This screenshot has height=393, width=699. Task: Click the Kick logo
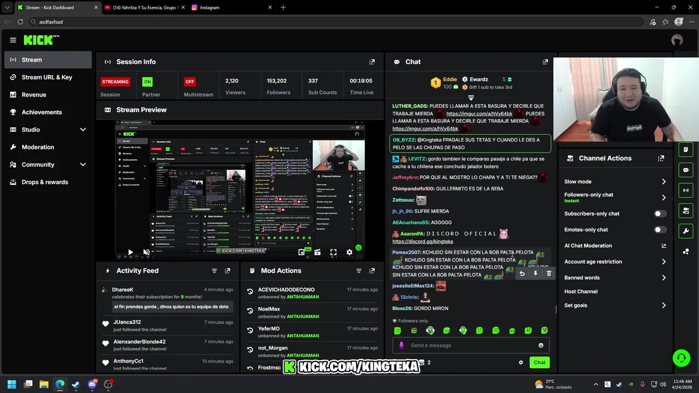click(41, 40)
